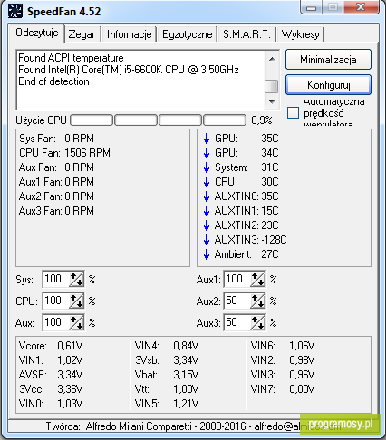386x440 pixels.
Task: Click the Użycie CPU usage bar
Action: (158, 120)
